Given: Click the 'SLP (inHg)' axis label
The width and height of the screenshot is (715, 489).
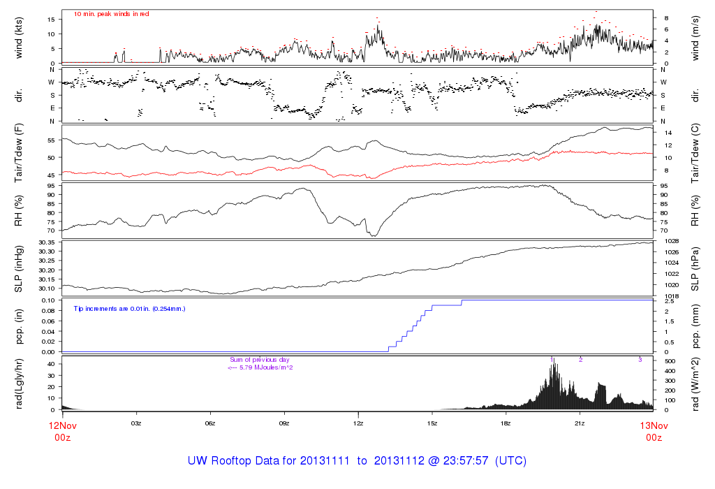Looking at the screenshot, I should pos(19,269).
